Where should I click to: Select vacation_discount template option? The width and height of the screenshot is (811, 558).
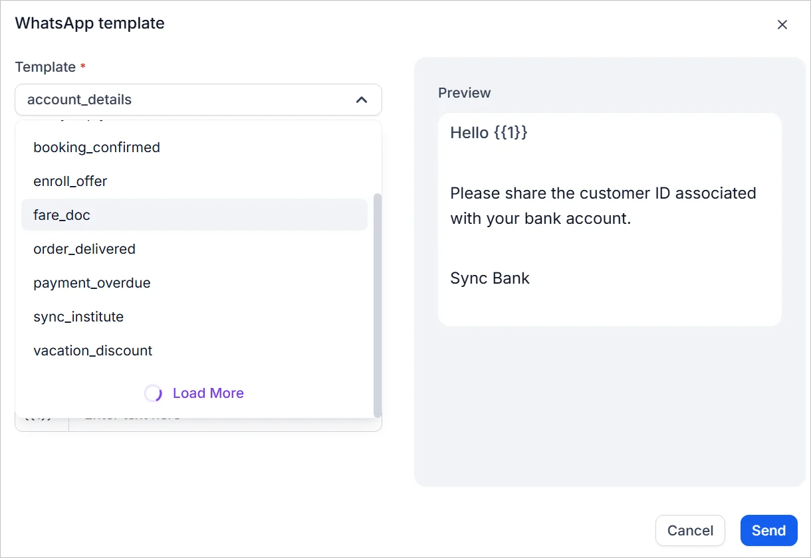[x=93, y=351]
